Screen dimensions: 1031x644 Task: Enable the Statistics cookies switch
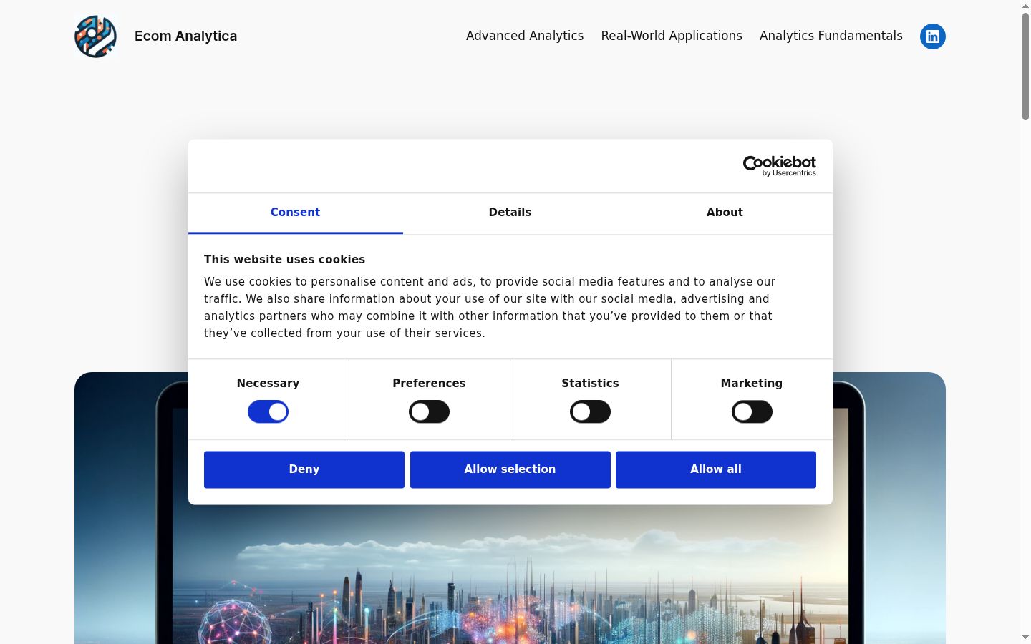coord(590,412)
